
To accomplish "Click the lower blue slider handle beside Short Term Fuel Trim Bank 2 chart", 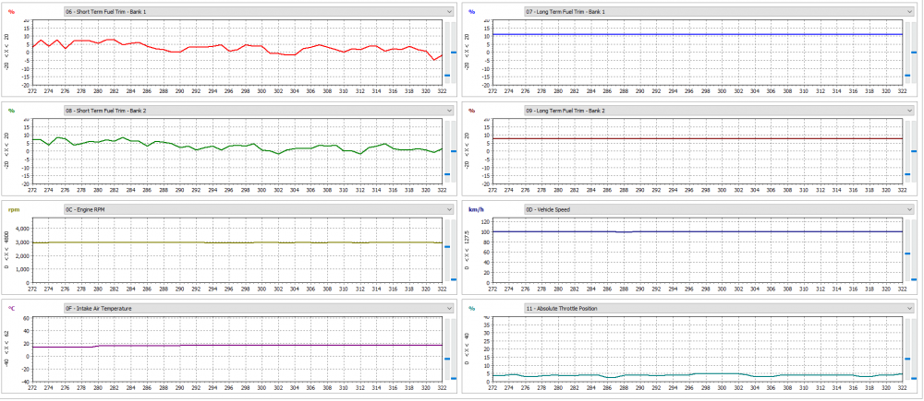I will click(446, 174).
